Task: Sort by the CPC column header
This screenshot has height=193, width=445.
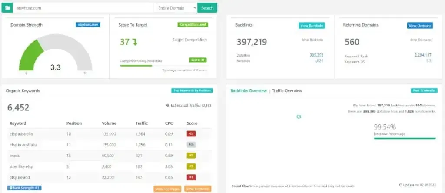Action: point(169,123)
